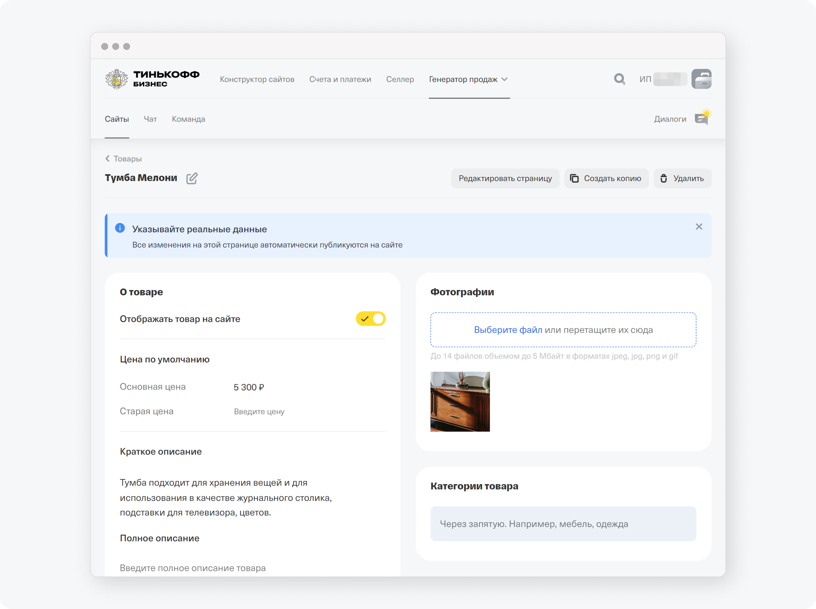816x609 pixels.
Task: Click the ИП account name
Action: point(663,79)
